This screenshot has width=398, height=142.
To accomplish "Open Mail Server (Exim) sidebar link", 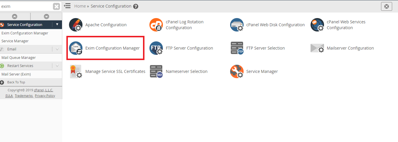I will (x=16, y=74).
